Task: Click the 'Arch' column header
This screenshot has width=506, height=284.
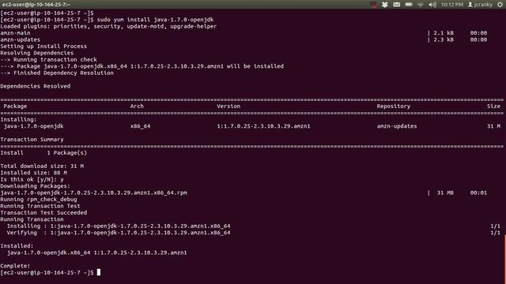Action: (x=137, y=106)
